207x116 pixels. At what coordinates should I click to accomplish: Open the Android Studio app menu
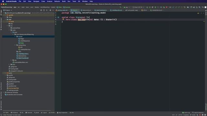[x=11, y=1]
